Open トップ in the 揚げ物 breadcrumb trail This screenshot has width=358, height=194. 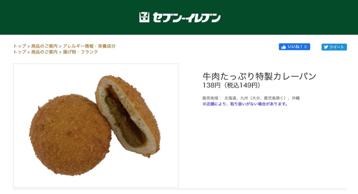[x=20, y=52]
